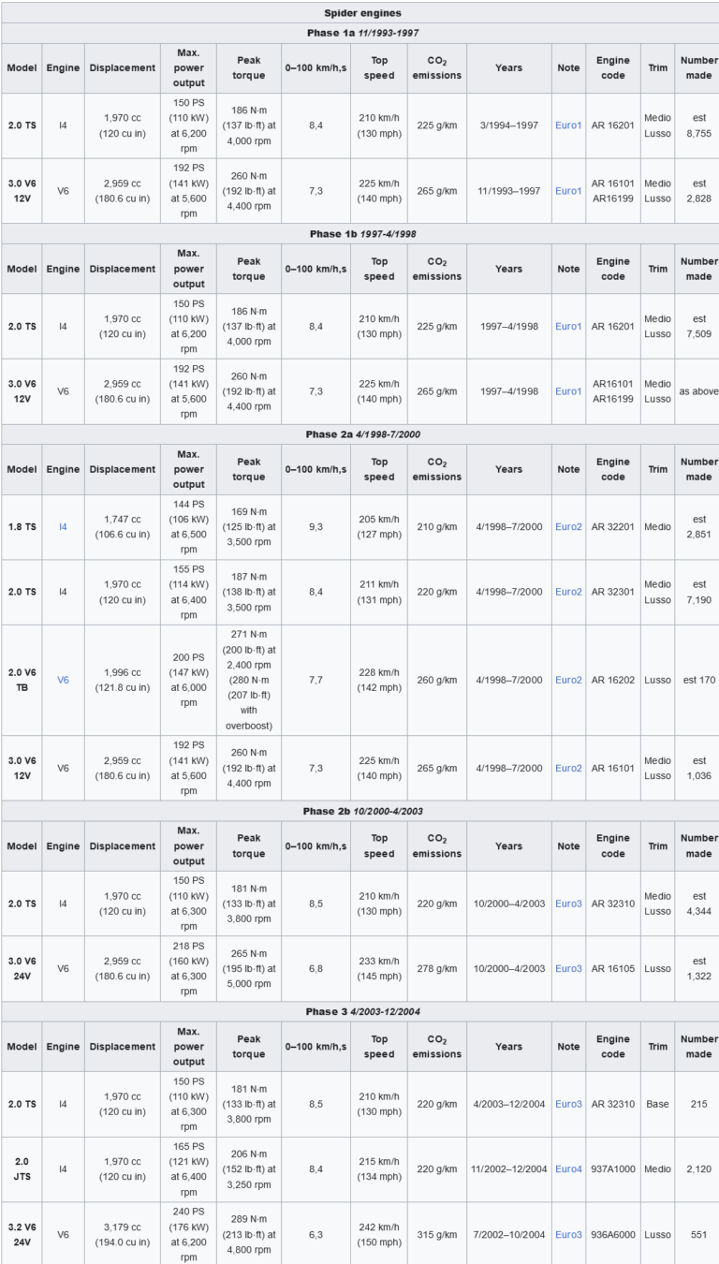
Task: Click the '6,3' acceleration value
Action: (316, 1234)
